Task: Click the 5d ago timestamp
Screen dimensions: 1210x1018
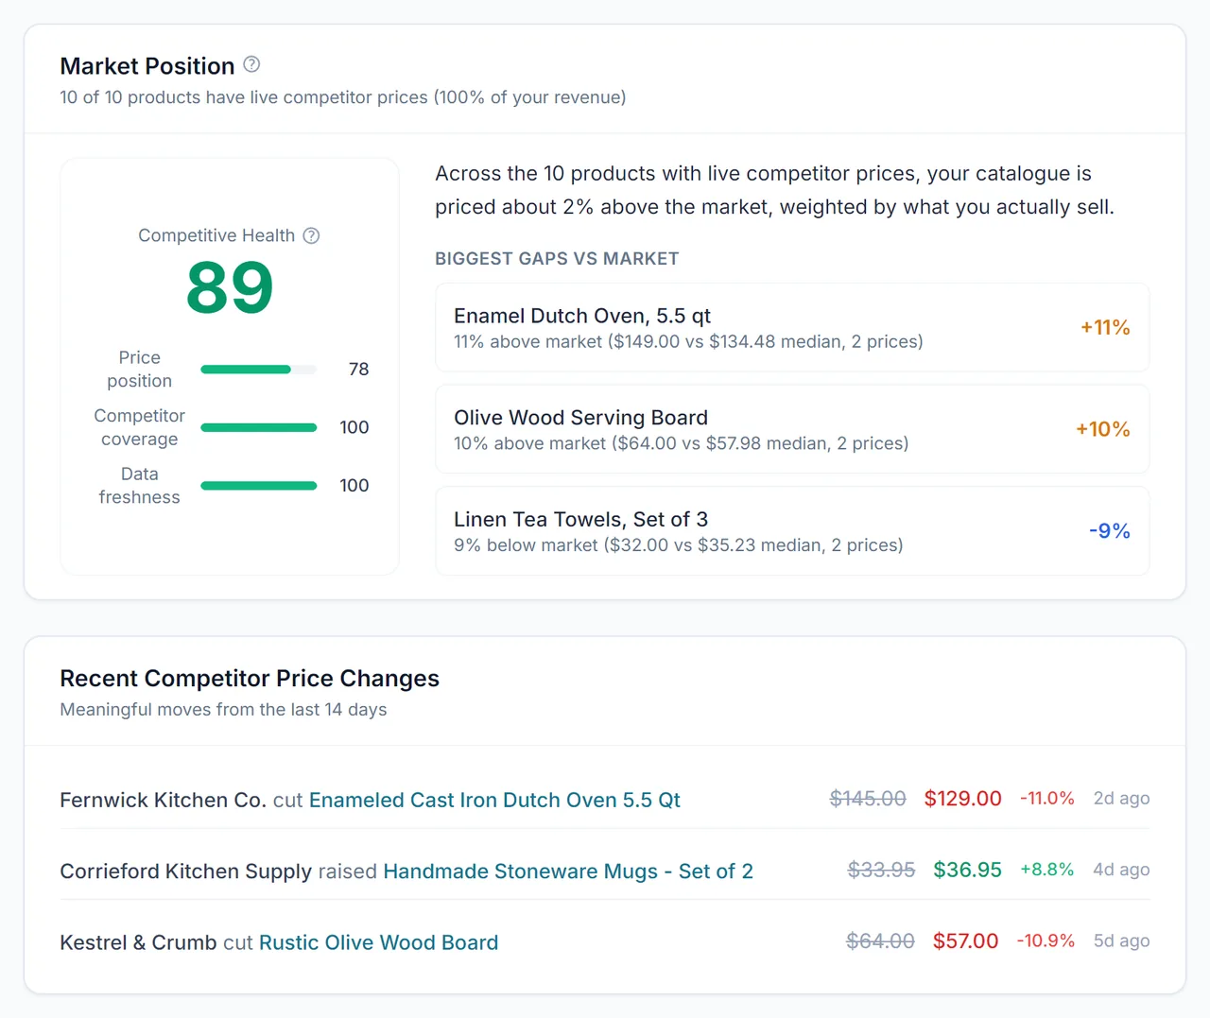Action: [1122, 941]
